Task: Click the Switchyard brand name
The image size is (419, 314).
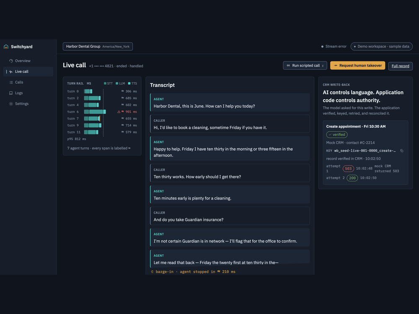Action: pyautogui.click(x=22, y=47)
